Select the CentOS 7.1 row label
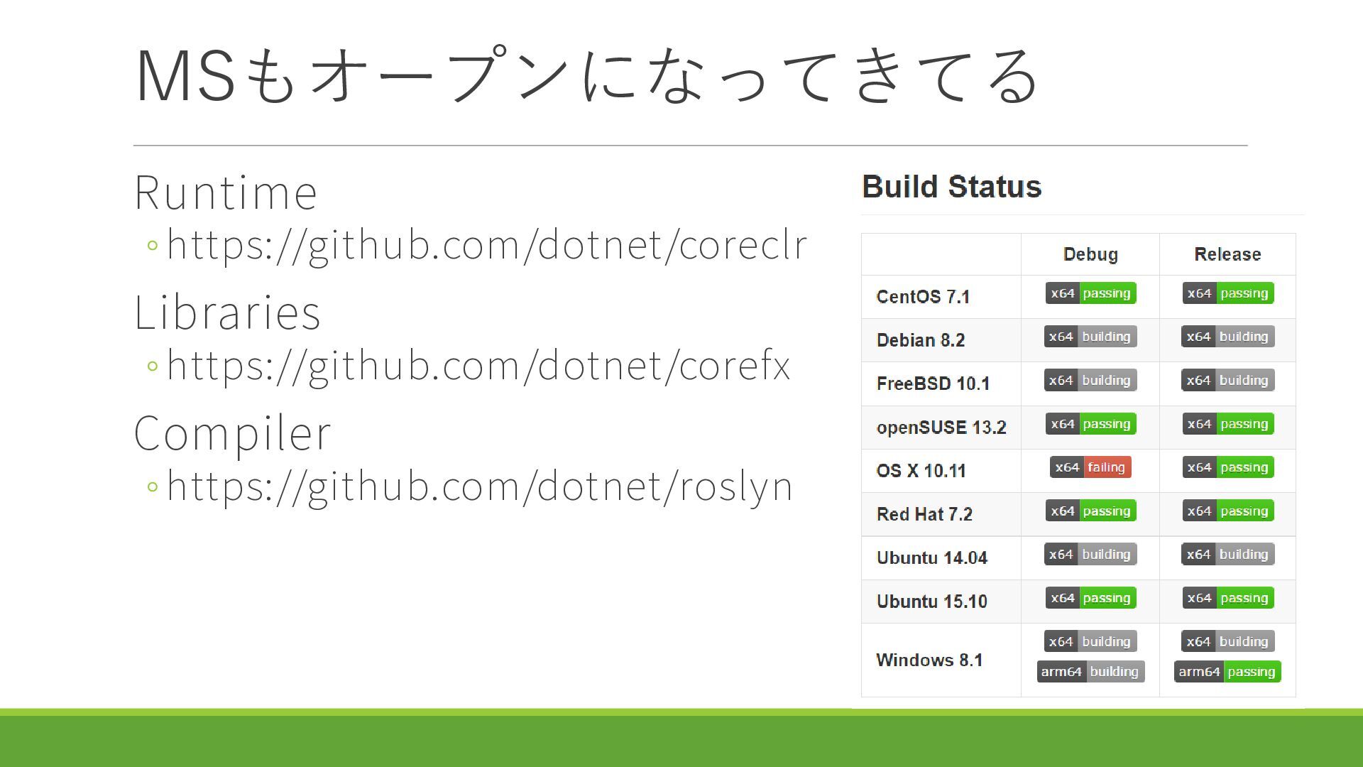The height and width of the screenshot is (767, 1363). click(x=923, y=297)
